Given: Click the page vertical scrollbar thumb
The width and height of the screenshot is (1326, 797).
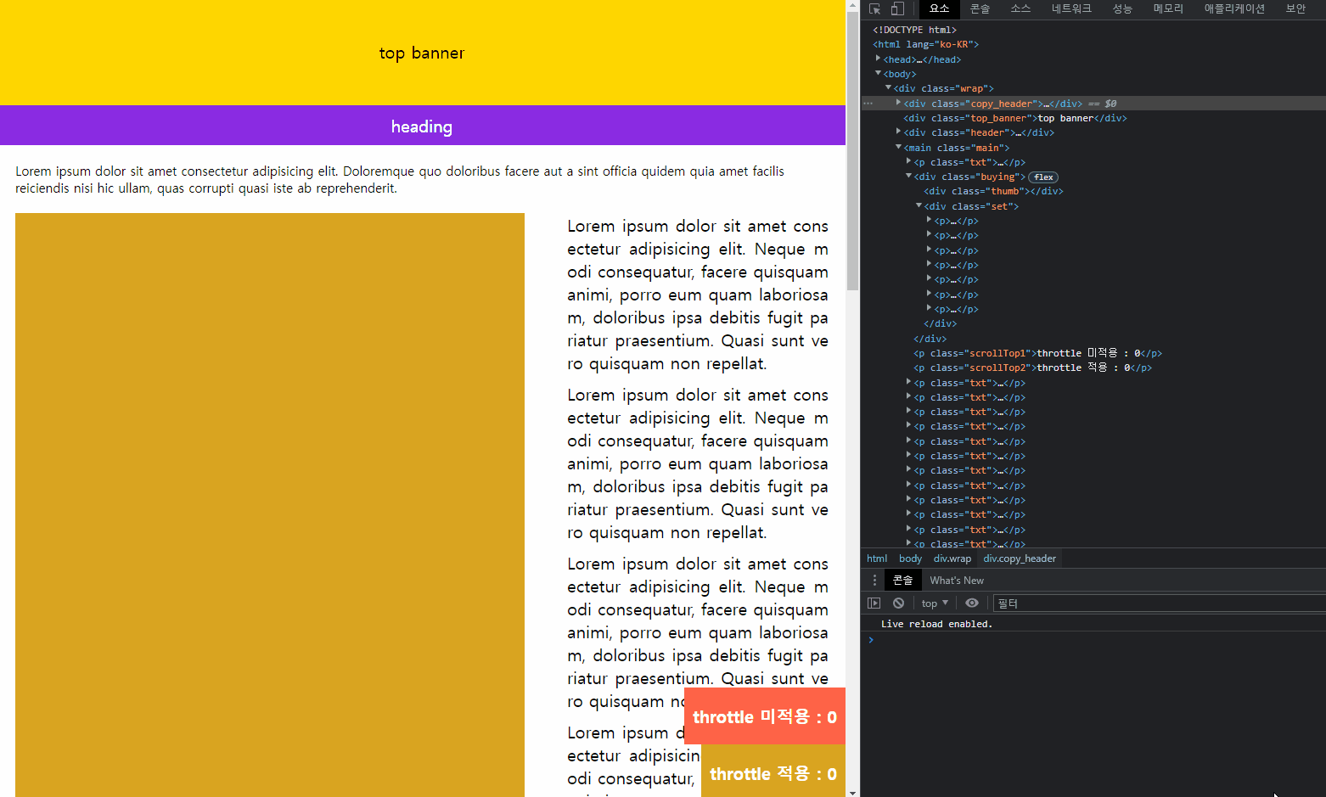Looking at the screenshot, I should point(852,151).
